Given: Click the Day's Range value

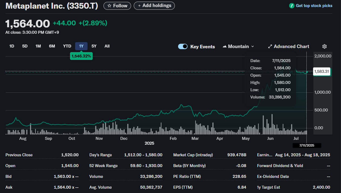Looking at the screenshot, I should 143,155.
